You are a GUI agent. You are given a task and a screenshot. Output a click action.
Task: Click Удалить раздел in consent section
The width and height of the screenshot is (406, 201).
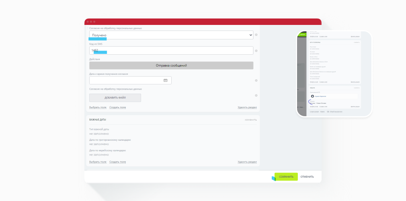247,107
